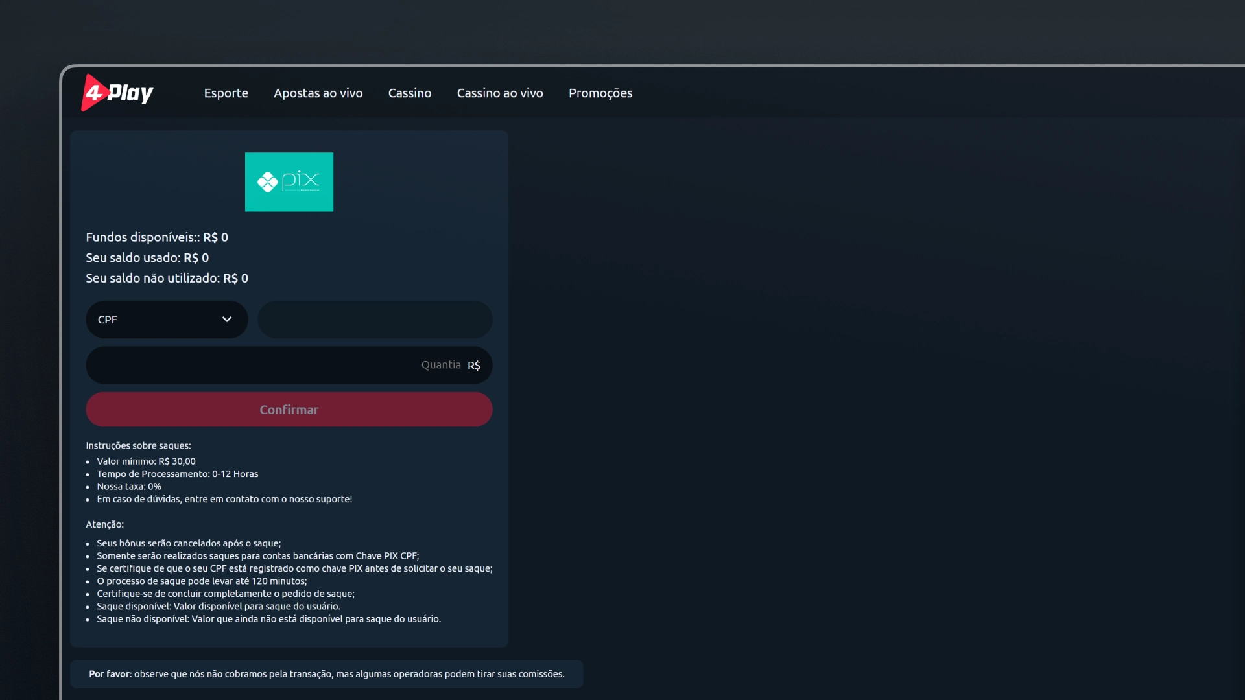Click the PIX payment method logo

pyautogui.click(x=289, y=181)
